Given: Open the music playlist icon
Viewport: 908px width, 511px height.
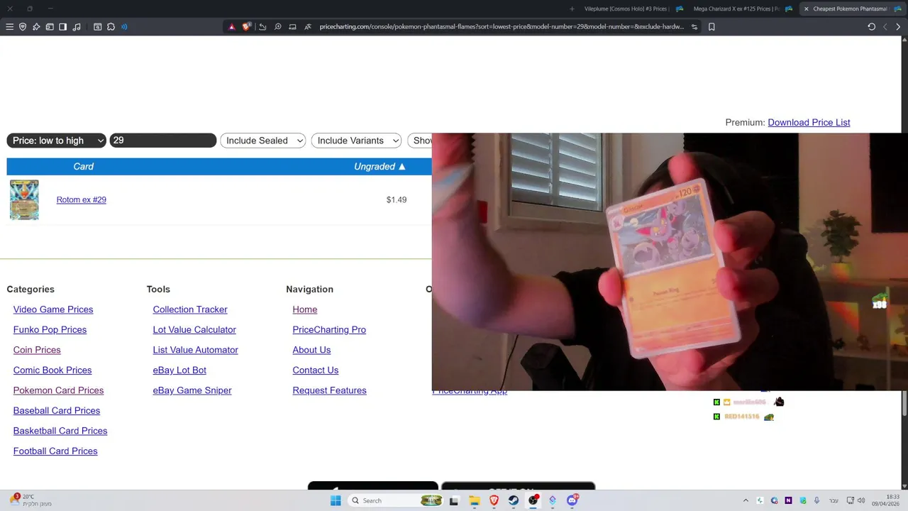Looking at the screenshot, I should point(77,27).
